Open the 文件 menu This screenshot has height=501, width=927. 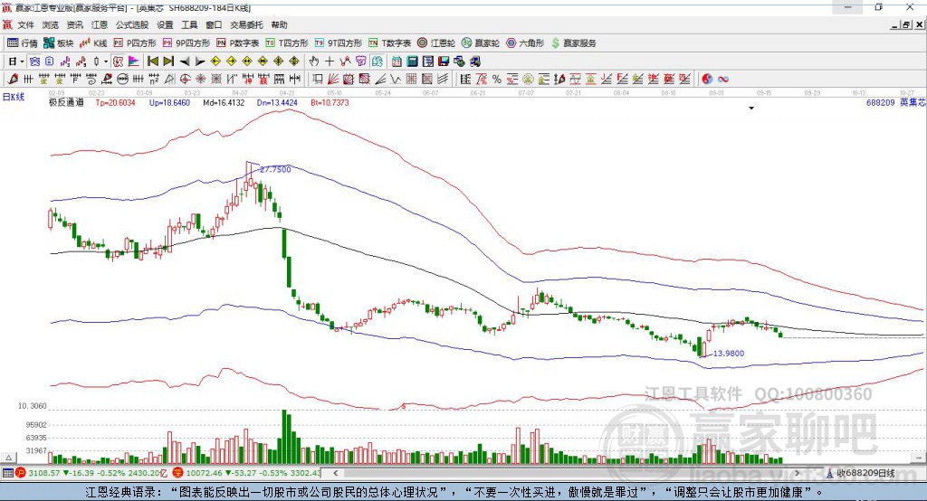click(25, 24)
